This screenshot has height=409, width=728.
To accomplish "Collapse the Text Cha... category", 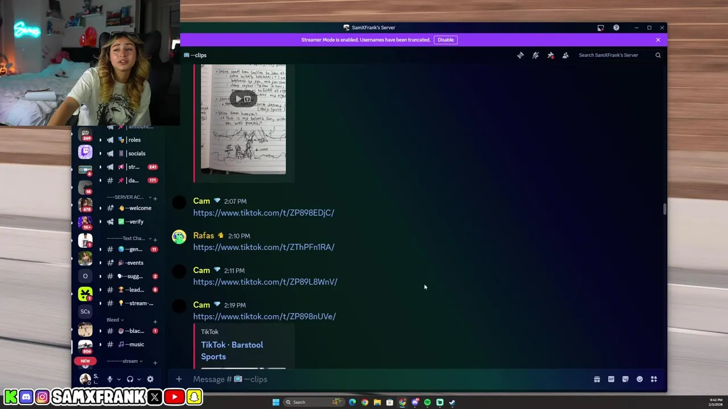I will [128, 239].
